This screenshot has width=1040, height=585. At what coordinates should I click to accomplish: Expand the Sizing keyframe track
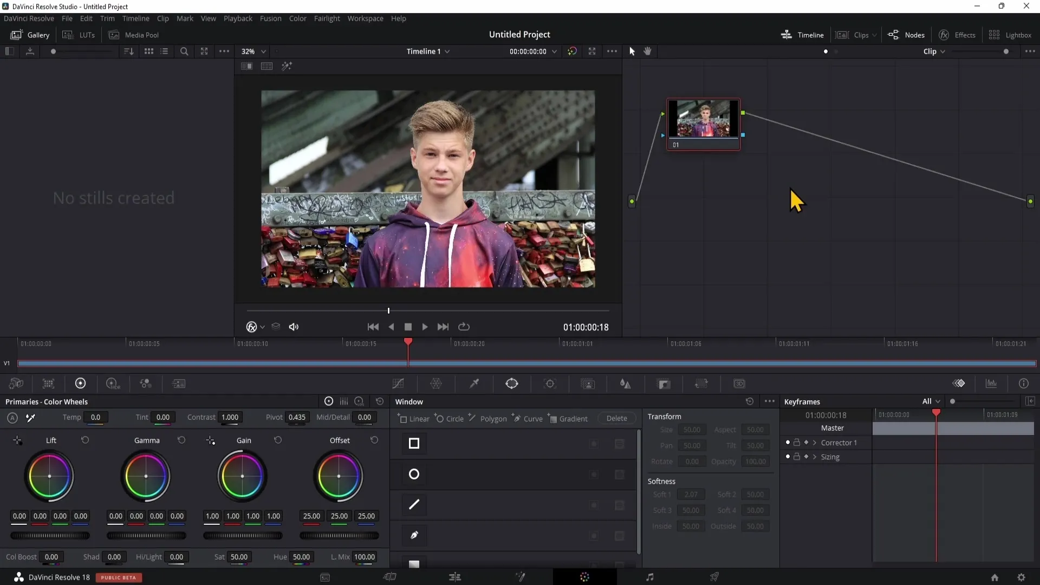(814, 457)
